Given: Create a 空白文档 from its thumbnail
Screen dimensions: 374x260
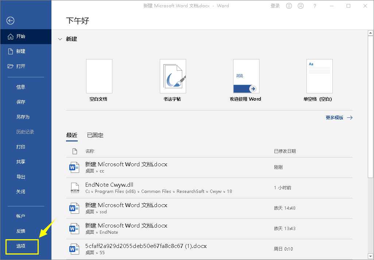Looking at the screenshot, I should (99, 76).
